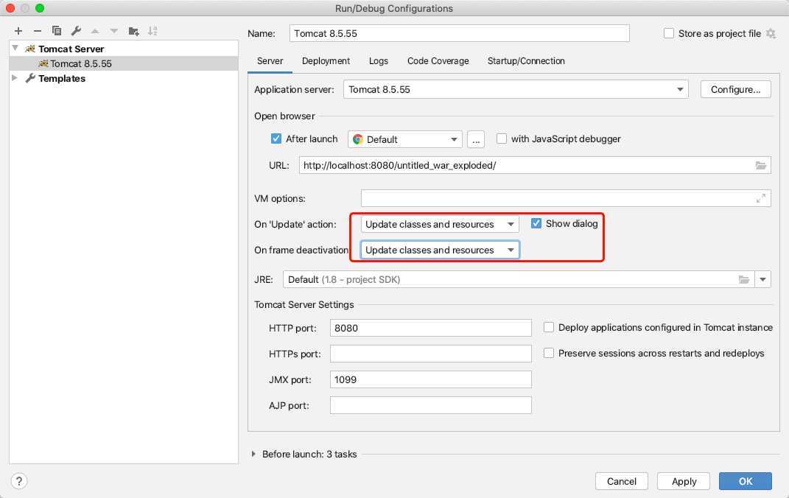Check Preserve sessions across restarts and redeploys
Screen dimensions: 789x498
pos(549,353)
